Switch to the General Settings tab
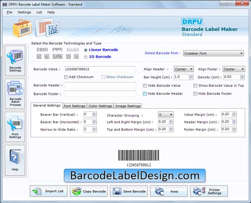Image resolution: width=251 pixels, height=203 pixels. pyautogui.click(x=46, y=106)
